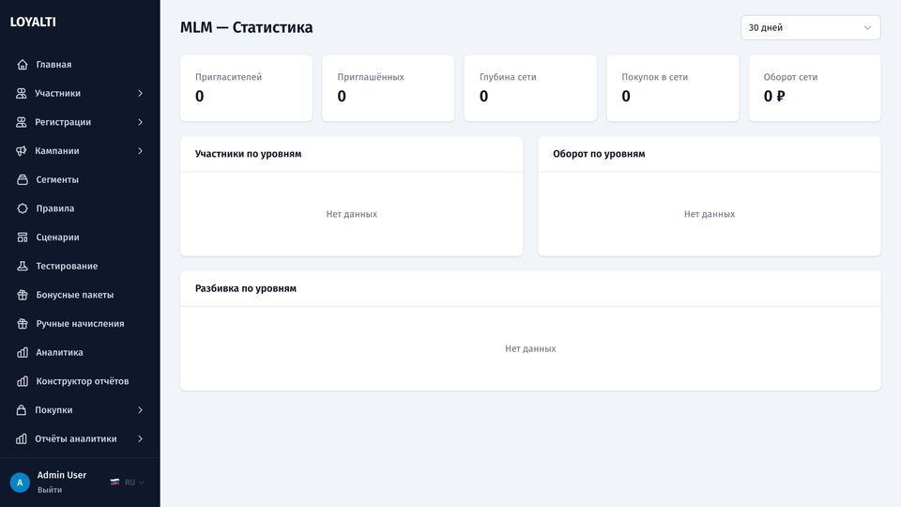Click the Пригласителей stat card

[x=246, y=88]
